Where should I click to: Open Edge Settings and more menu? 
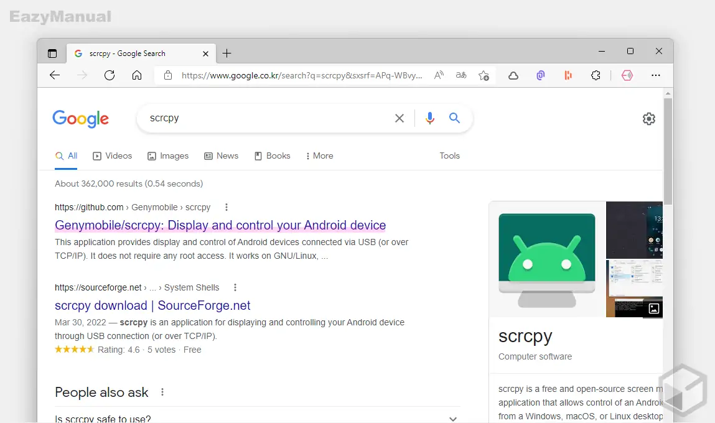click(x=655, y=75)
